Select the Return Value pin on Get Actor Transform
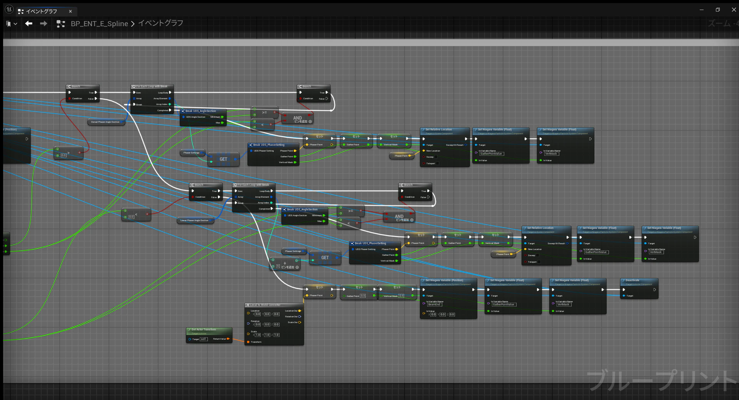This screenshot has height=400, width=739. (228, 339)
